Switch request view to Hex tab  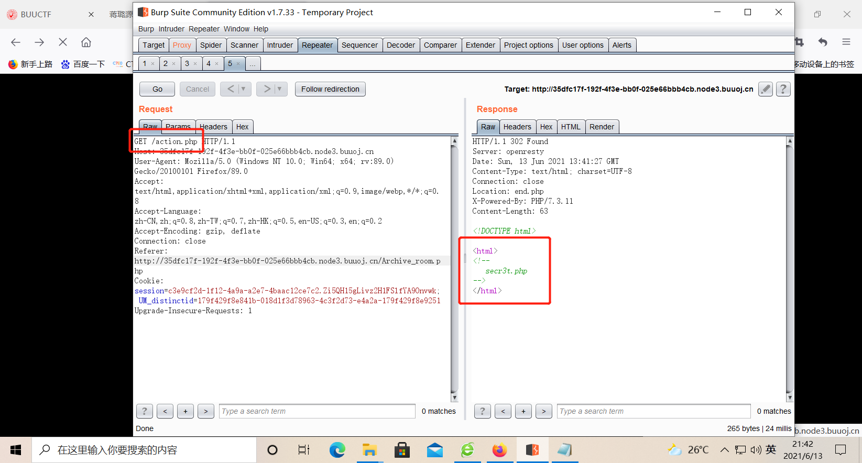242,127
